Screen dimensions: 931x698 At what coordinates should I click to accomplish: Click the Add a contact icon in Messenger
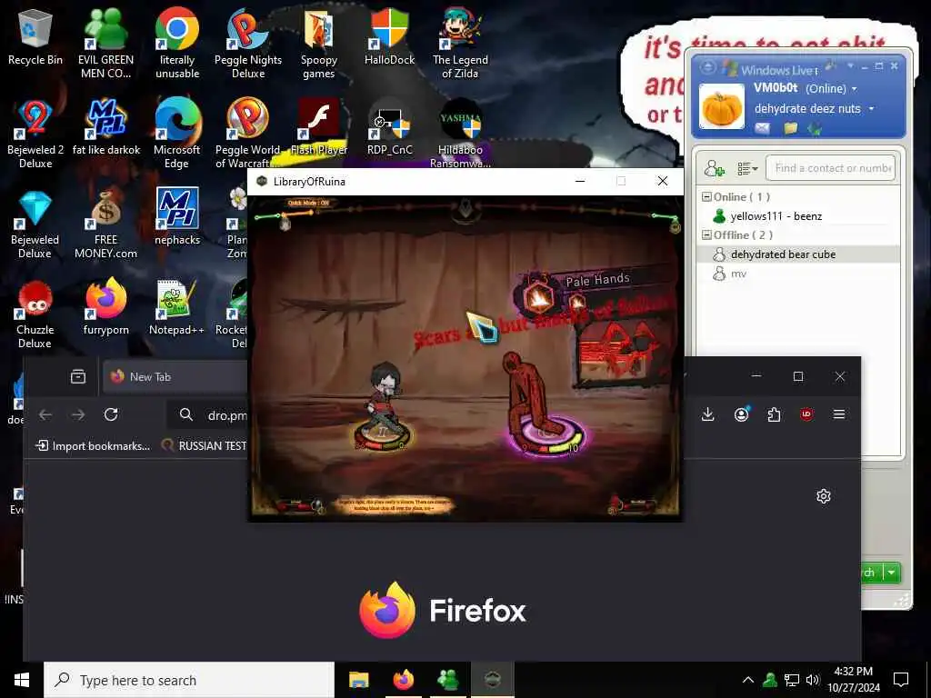(x=714, y=168)
